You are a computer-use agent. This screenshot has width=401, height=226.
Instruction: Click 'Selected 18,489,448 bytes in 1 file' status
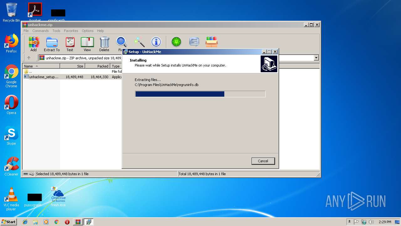tap(62, 174)
